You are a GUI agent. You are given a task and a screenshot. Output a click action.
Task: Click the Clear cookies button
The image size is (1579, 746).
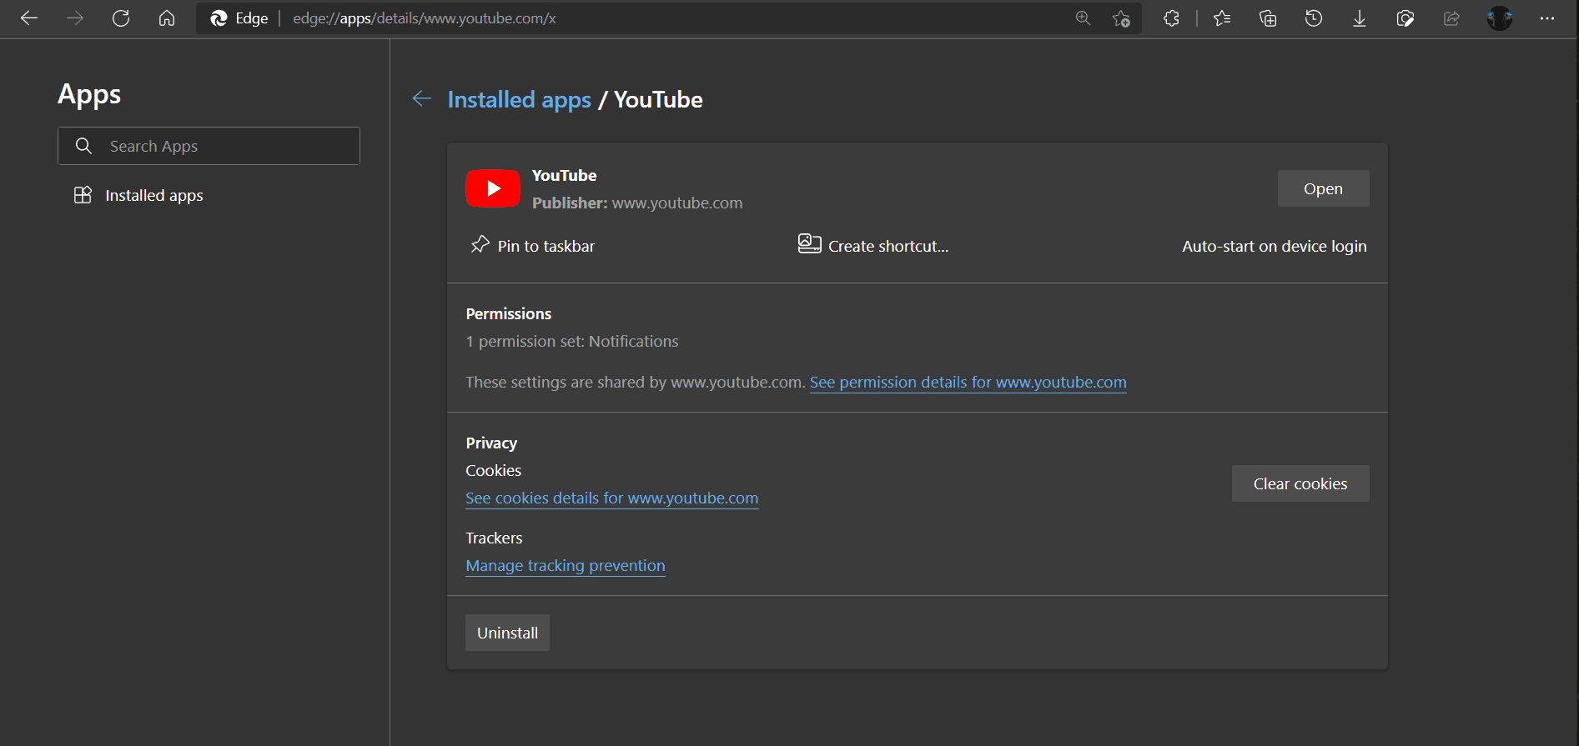point(1300,483)
